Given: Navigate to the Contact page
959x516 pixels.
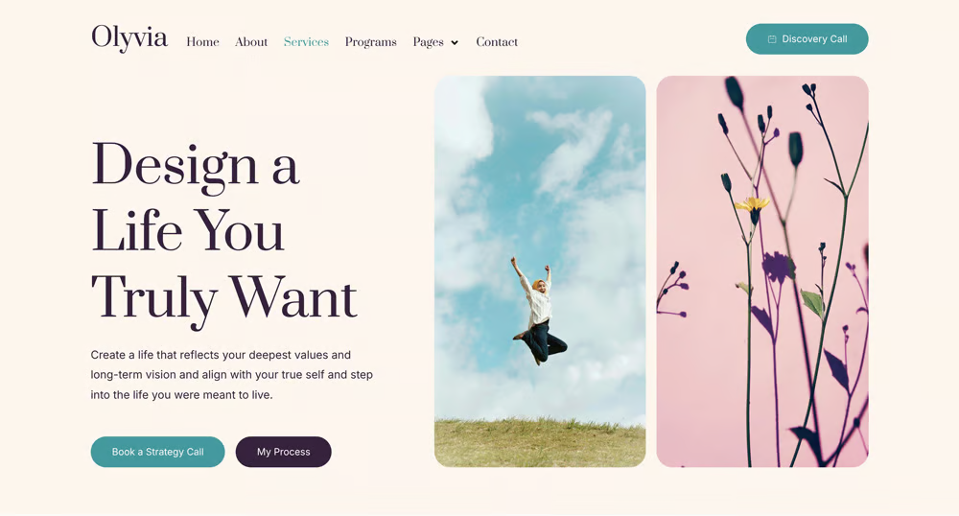Looking at the screenshot, I should pos(497,42).
